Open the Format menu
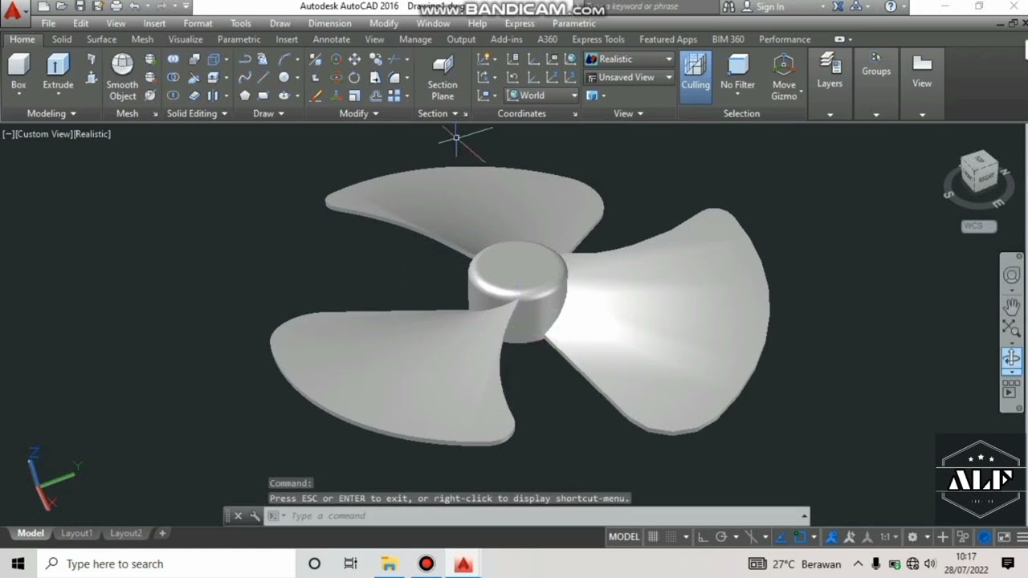 tap(198, 23)
